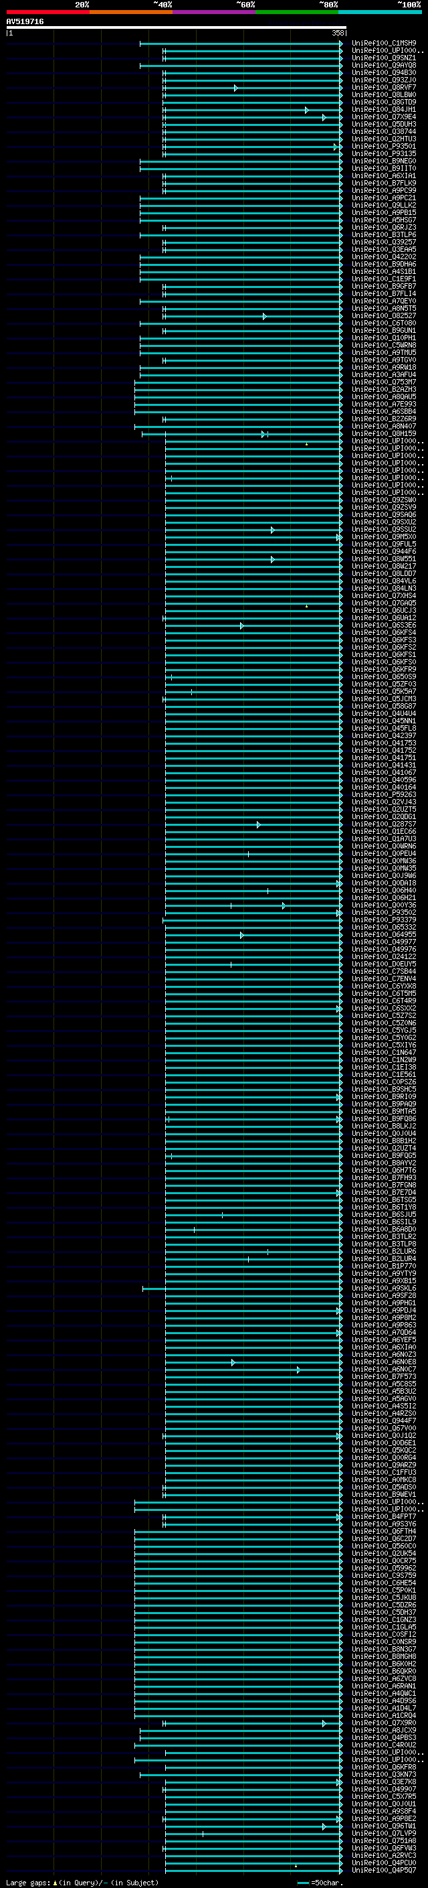Screen dimensions: 428x1888
Task: Select hit label UniRef100_A7QEY0
Action: (383, 301)
